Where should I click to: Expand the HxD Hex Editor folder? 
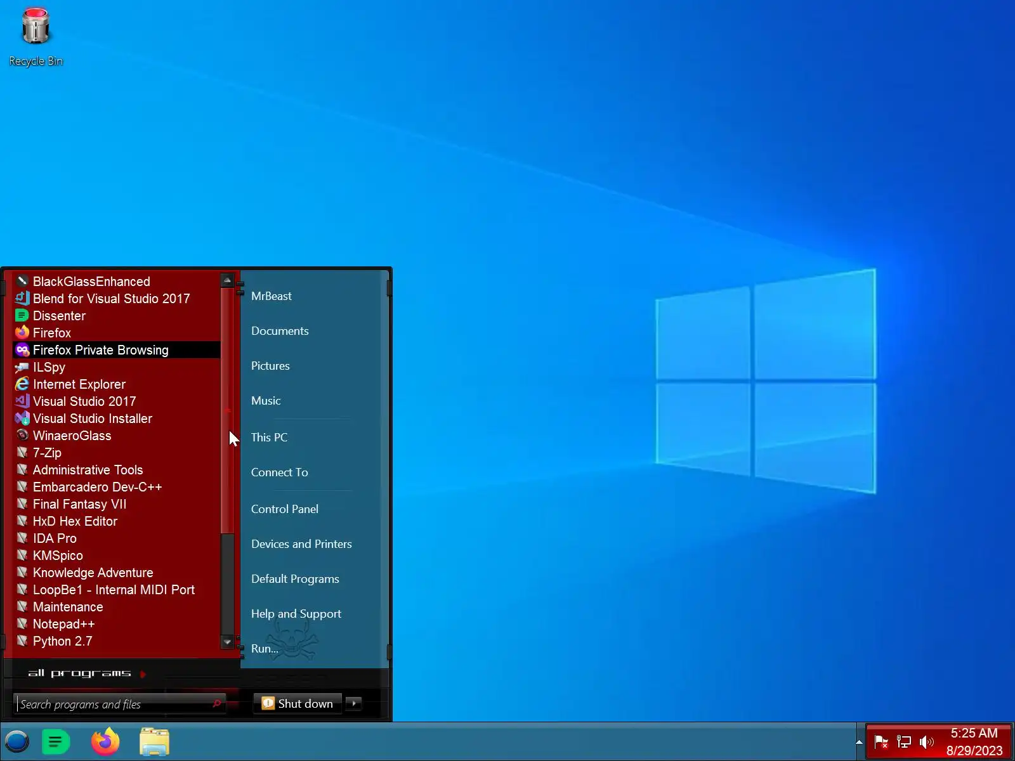(x=117, y=521)
